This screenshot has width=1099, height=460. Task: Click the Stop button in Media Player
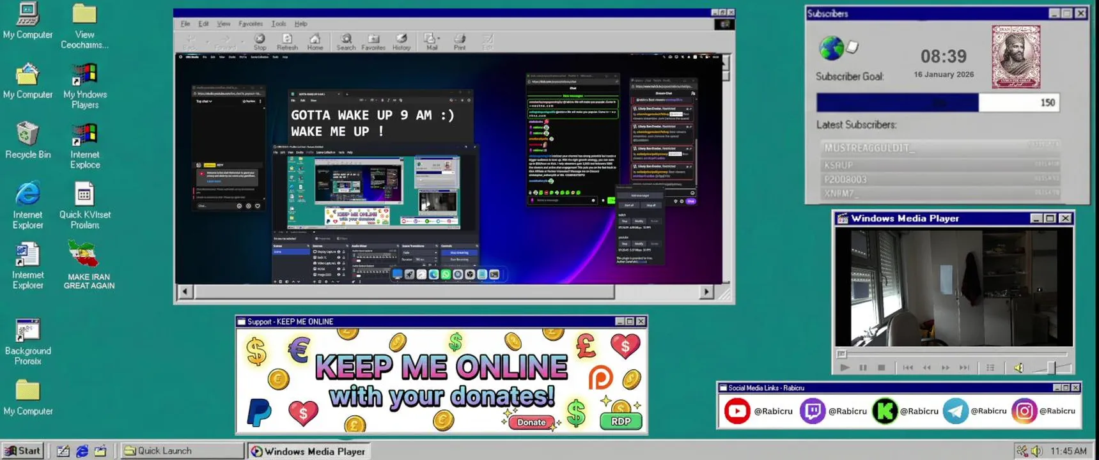click(x=882, y=367)
